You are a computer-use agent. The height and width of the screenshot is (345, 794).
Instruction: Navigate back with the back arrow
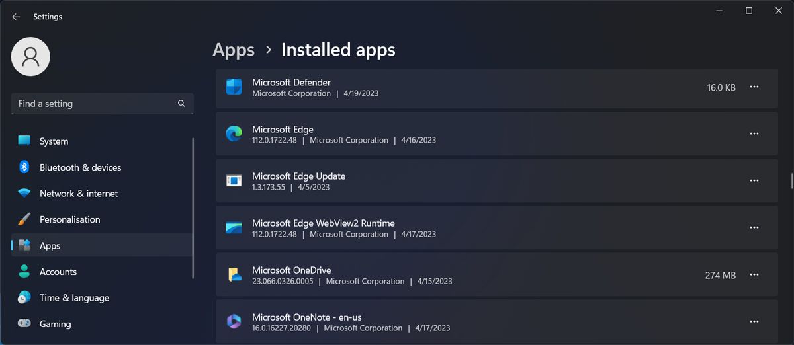pyautogui.click(x=16, y=17)
